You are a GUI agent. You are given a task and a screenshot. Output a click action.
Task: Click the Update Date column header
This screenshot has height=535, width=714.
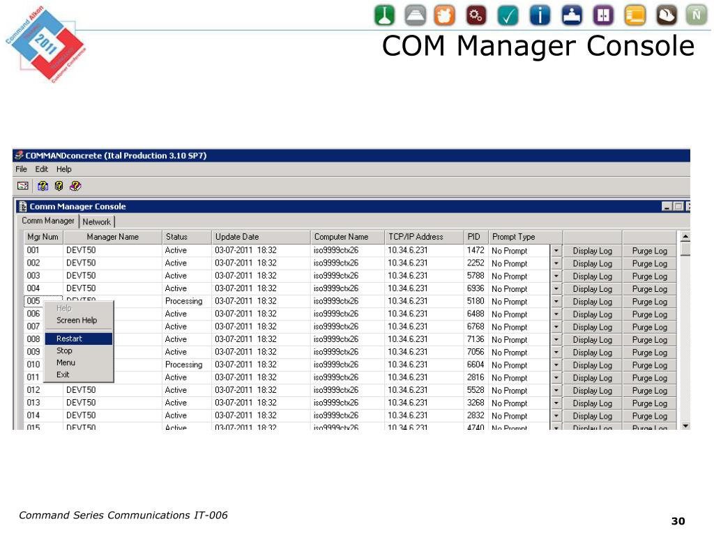261,237
